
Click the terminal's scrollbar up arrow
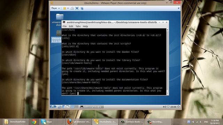(168, 30)
